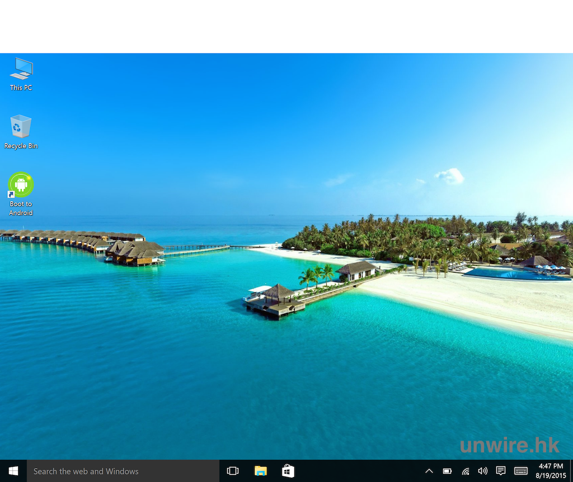Open Task View from the taskbar
Screen dimensions: 573x482
pyautogui.click(x=233, y=471)
